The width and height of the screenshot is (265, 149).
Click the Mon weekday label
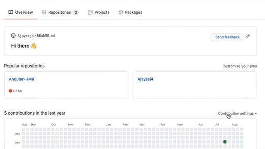pos(17,134)
